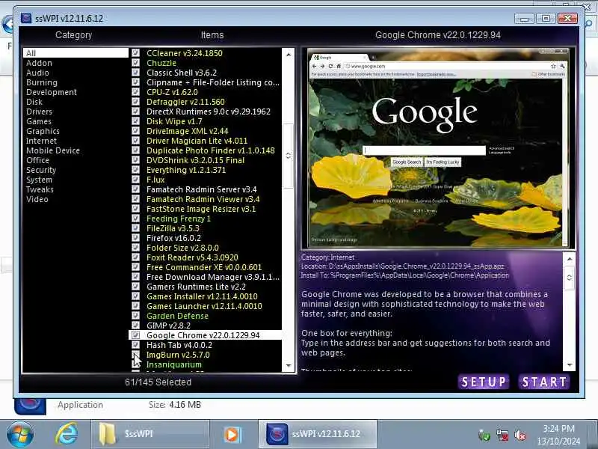This screenshot has height=449, width=598.
Task: Click the items list scroll up arrow
Action: click(289, 55)
